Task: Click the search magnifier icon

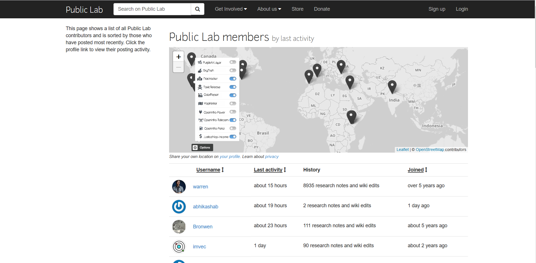Action: (x=197, y=9)
